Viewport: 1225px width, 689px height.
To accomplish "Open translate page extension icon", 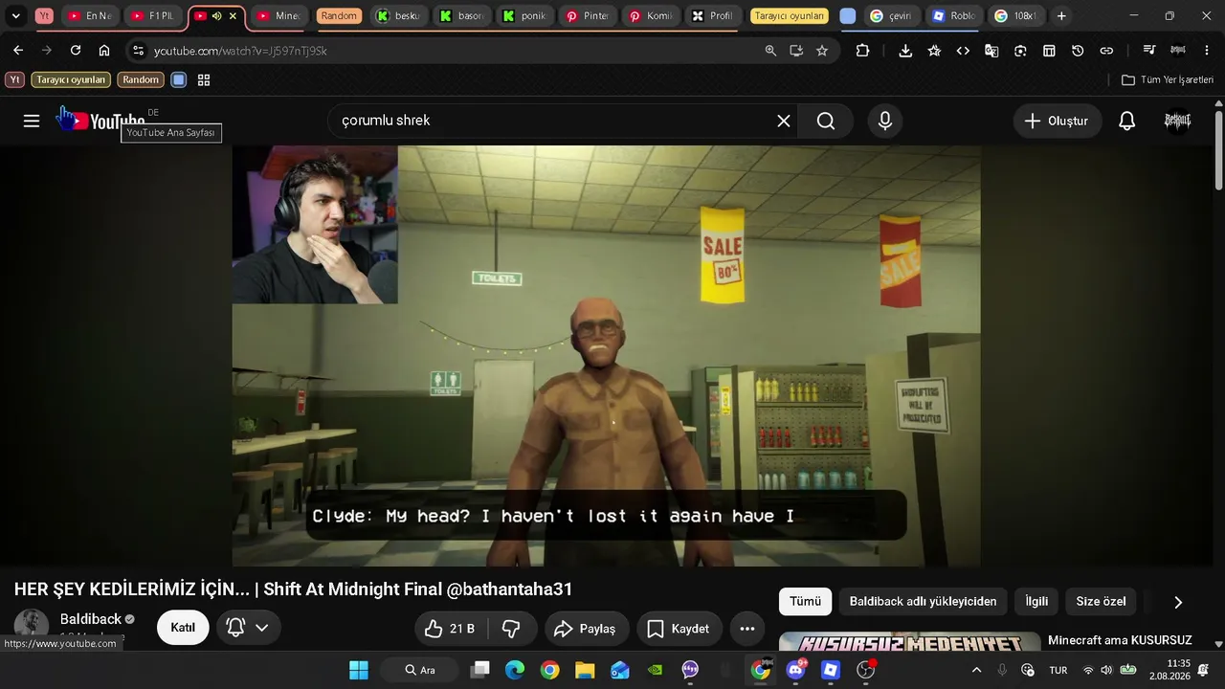I will 991,51.
